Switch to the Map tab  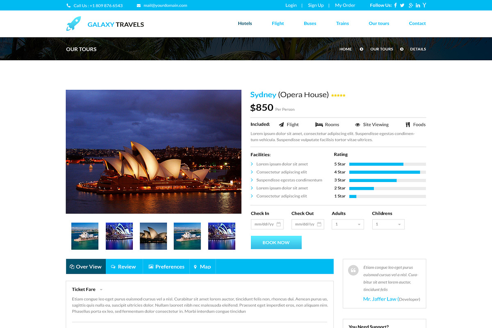click(203, 266)
